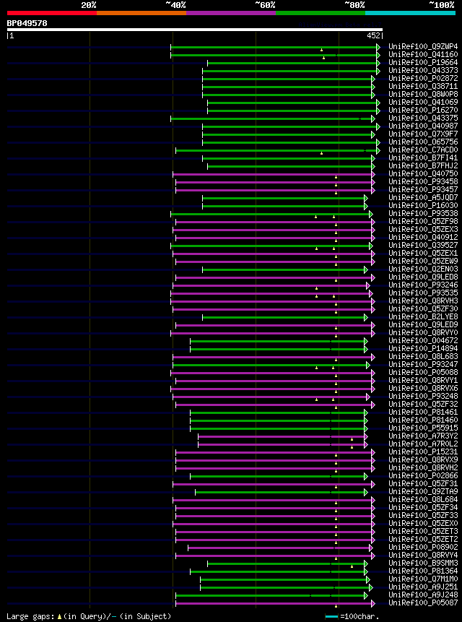Click UniRef100_Q7M1M0 label
The height and width of the screenshot is (622, 462).
coord(423,579)
